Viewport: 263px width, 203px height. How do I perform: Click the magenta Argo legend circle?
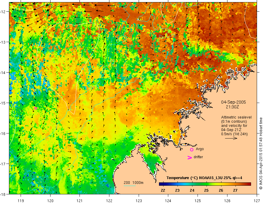[x=192, y=150]
